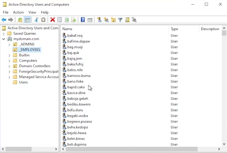
Task: Select user bafime.dapaw
Action: click(79, 41)
